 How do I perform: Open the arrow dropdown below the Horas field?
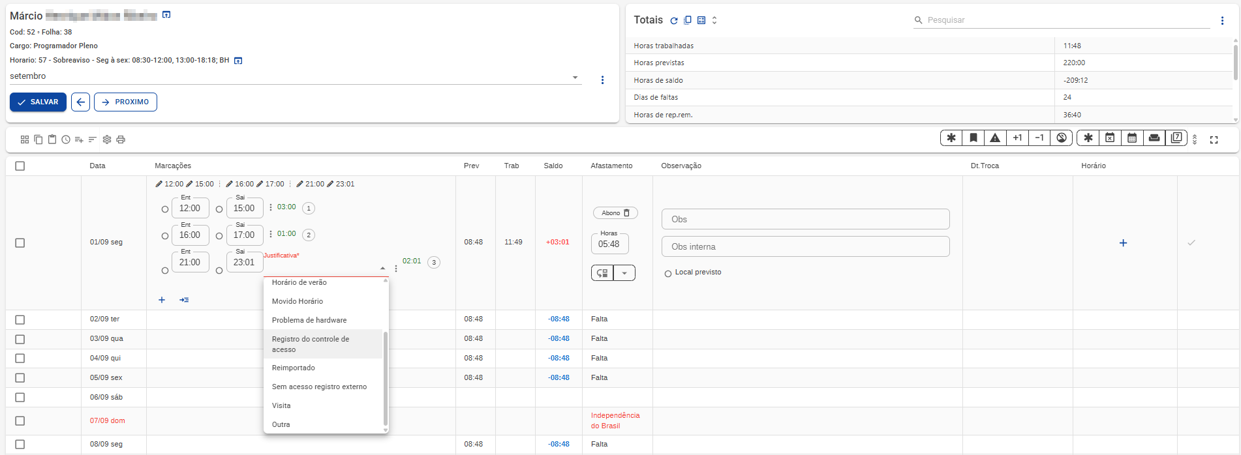624,273
